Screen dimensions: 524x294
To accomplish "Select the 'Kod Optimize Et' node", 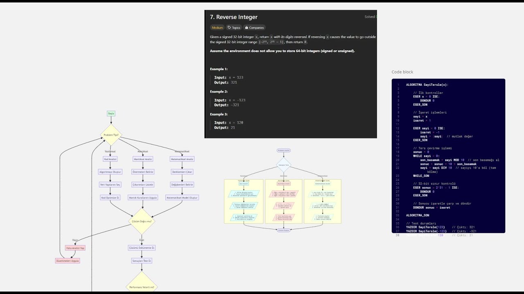I will click(x=110, y=198).
